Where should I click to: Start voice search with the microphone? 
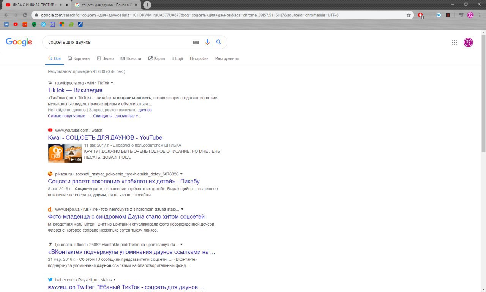(x=207, y=42)
